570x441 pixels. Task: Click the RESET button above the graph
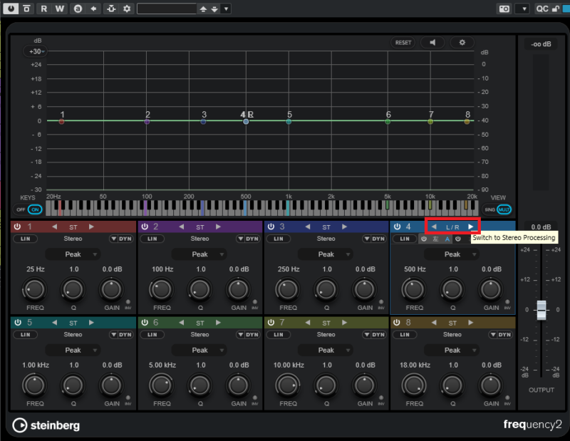pyautogui.click(x=403, y=43)
